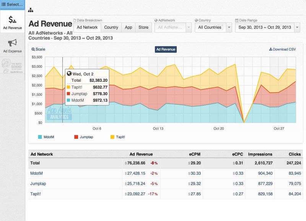306x221 pixels.
Task: Click TapIt! clicks value 84,204
Action: (x=295, y=194)
